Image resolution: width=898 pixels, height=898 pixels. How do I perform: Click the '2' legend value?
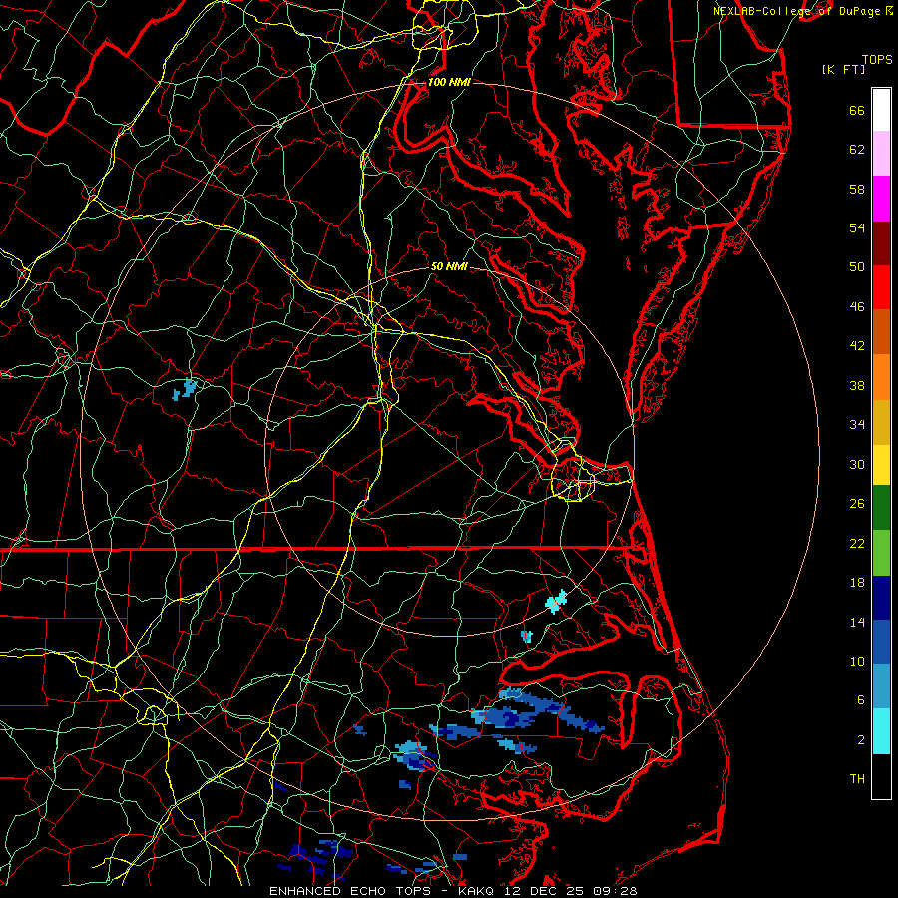tap(861, 740)
